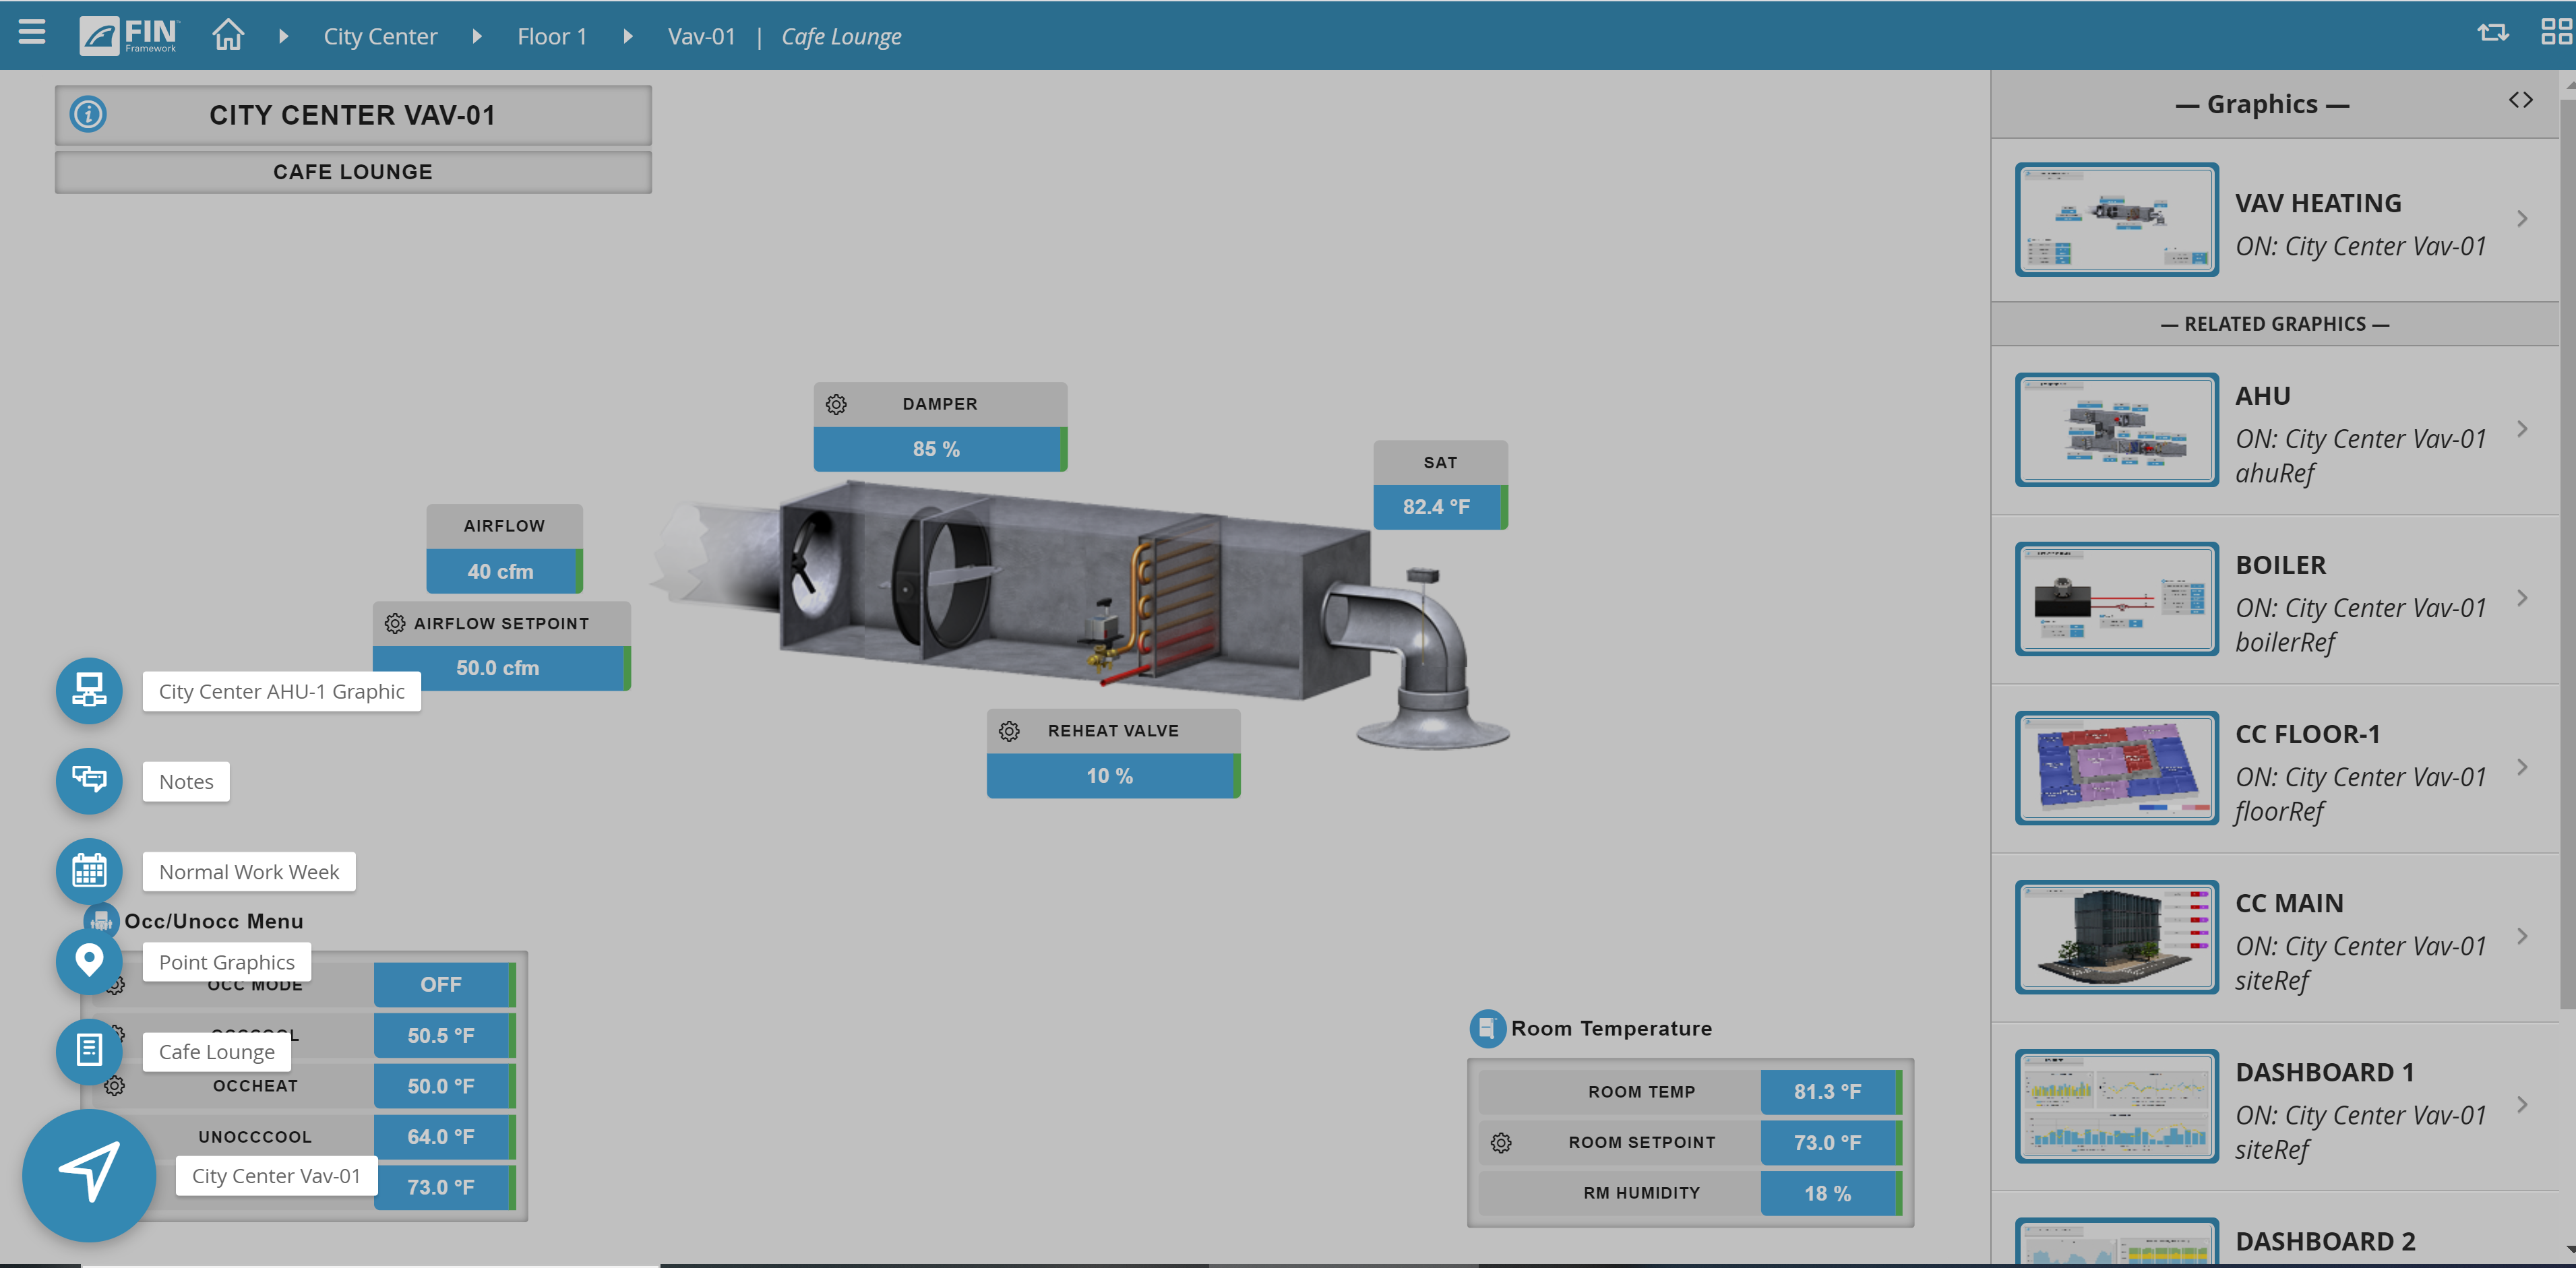Open gear settings next to DAMPER
The image size is (2576, 1268).
(836, 403)
